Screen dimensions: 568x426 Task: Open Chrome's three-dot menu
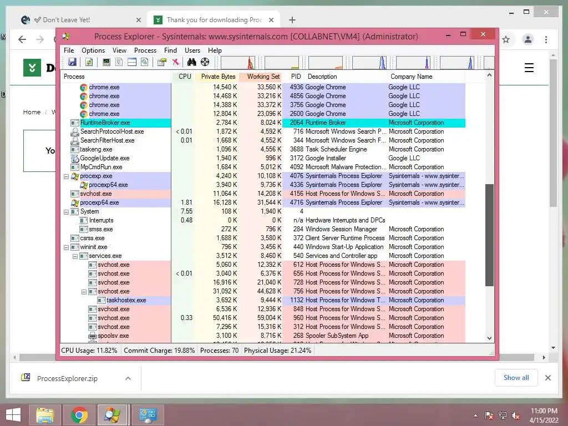[546, 39]
